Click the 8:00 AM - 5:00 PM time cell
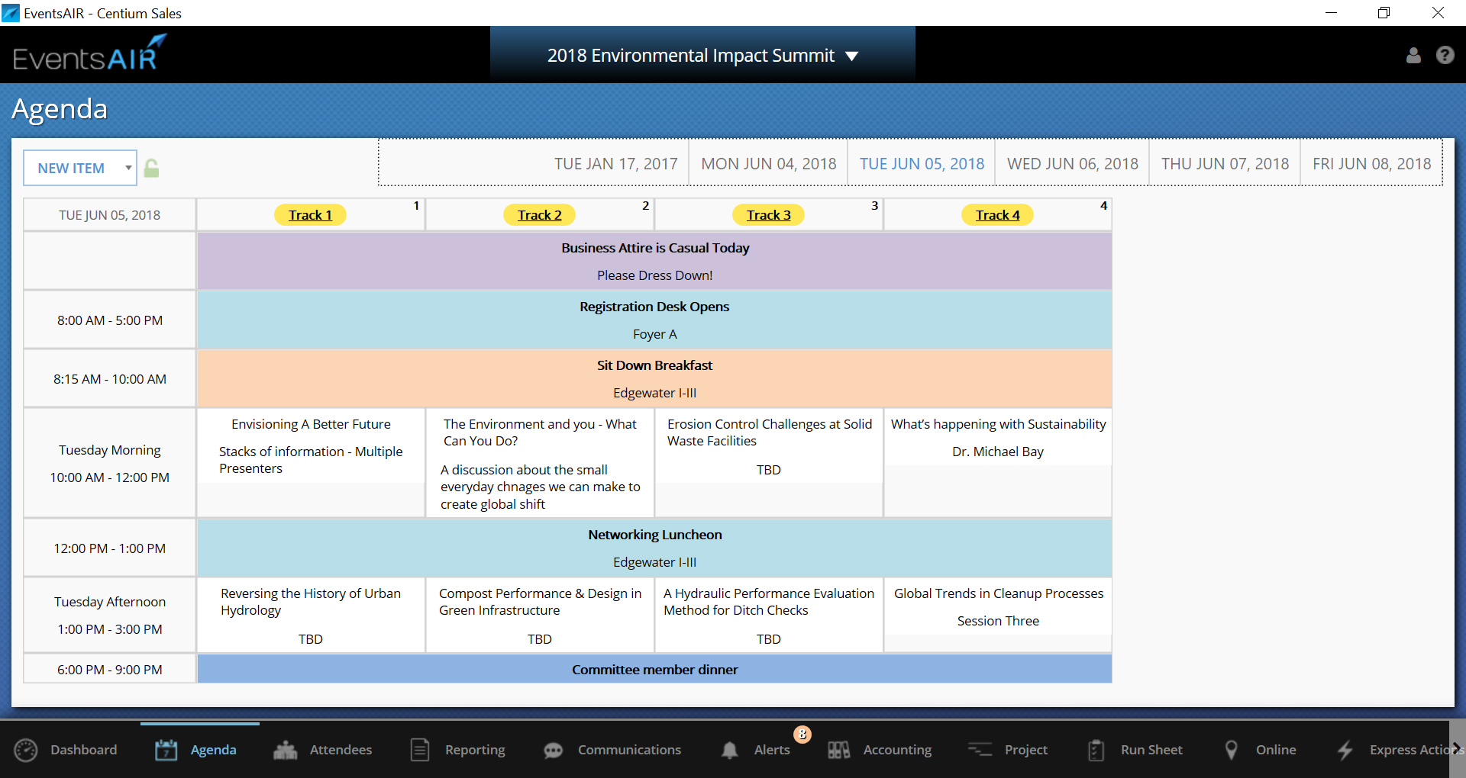 tap(110, 320)
